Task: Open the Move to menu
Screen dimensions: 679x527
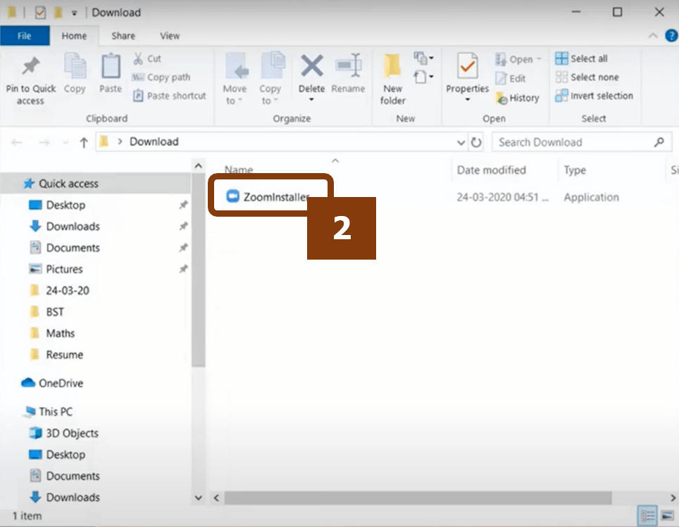Action: tap(235, 79)
